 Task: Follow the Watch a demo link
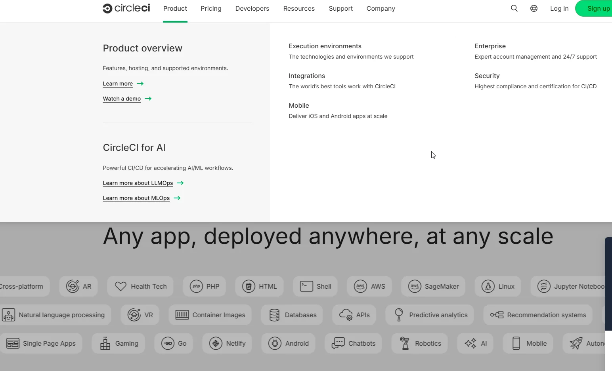tap(127, 99)
